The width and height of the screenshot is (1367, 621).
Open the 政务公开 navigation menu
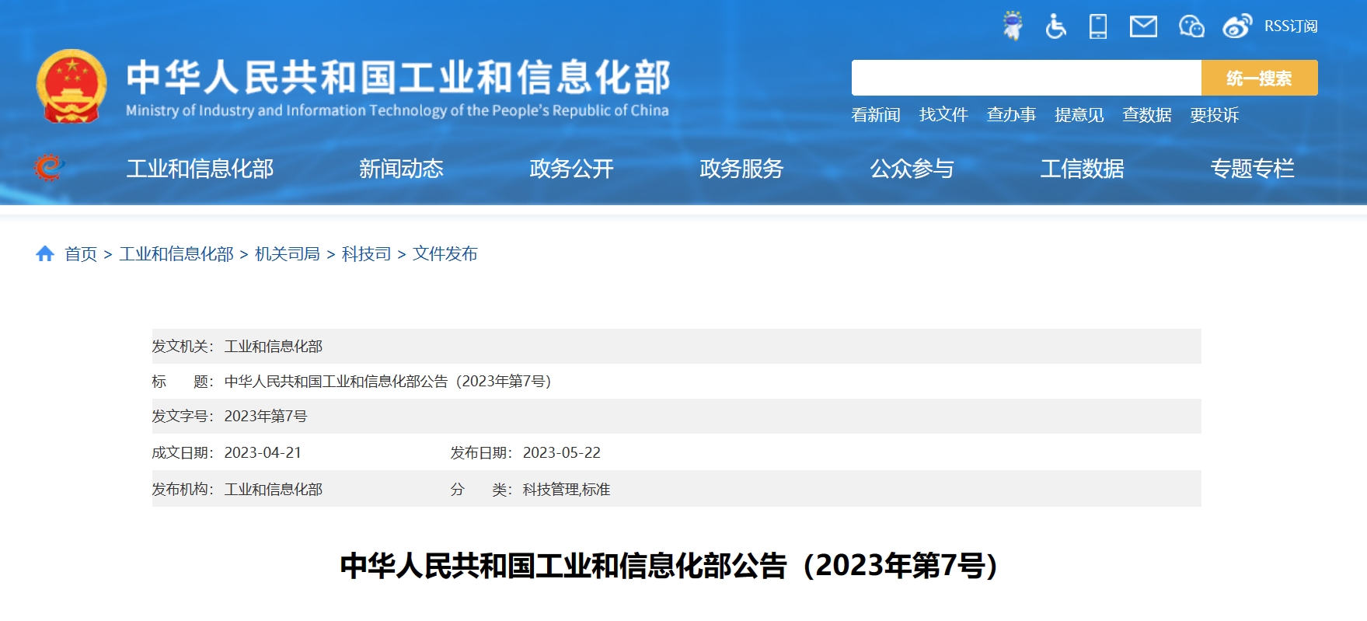pos(571,169)
